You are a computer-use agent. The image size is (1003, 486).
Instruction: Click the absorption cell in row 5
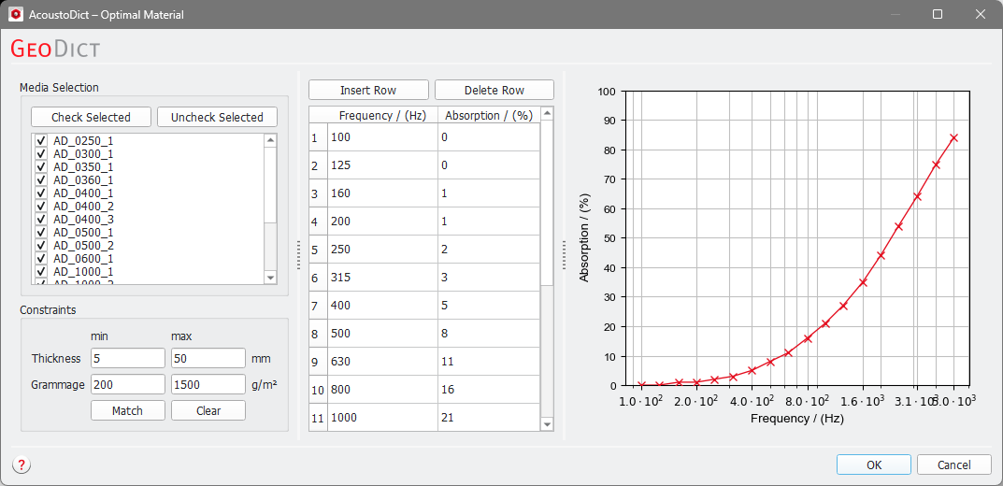pos(489,250)
